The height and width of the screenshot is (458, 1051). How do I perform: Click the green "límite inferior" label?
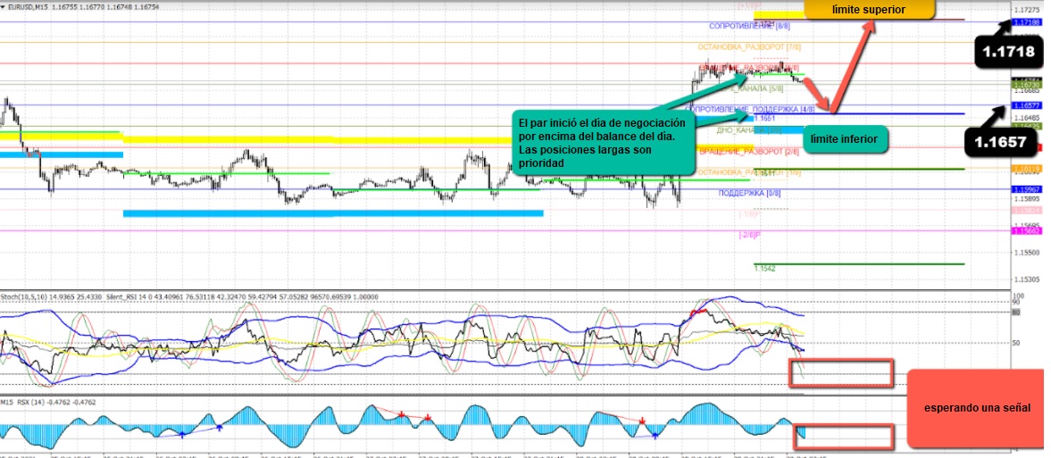point(845,138)
